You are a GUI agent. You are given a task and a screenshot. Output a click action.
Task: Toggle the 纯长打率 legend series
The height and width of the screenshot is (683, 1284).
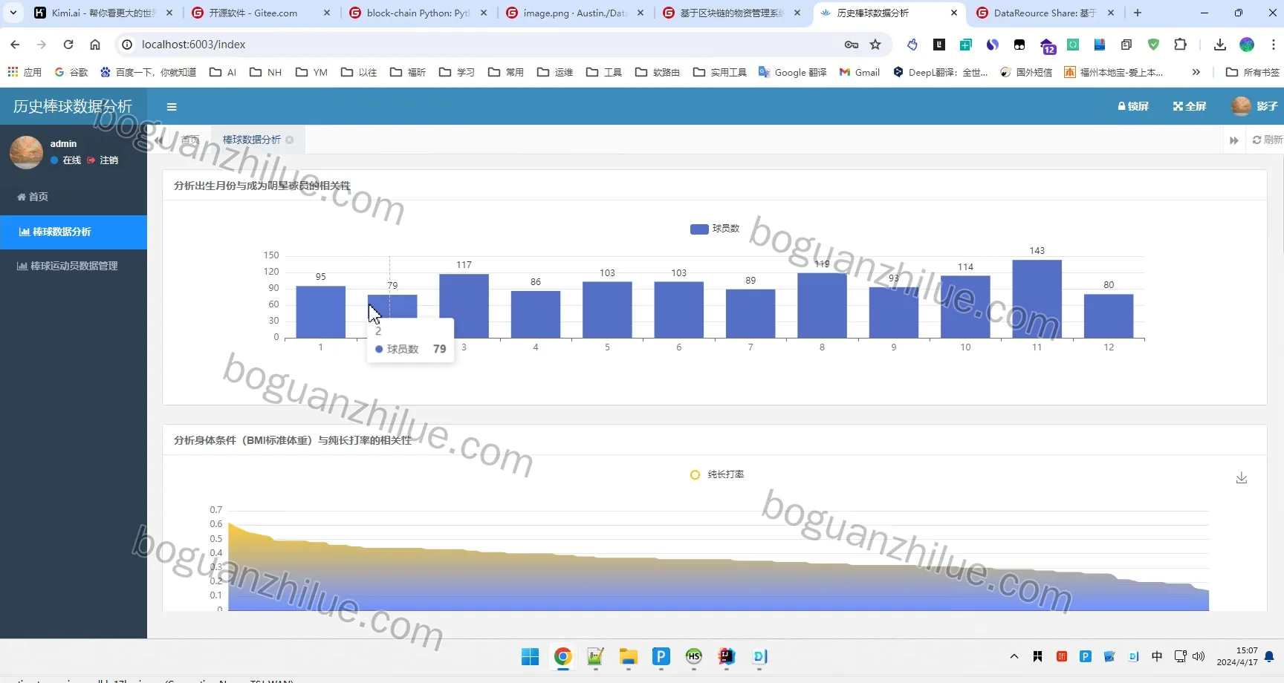717,474
